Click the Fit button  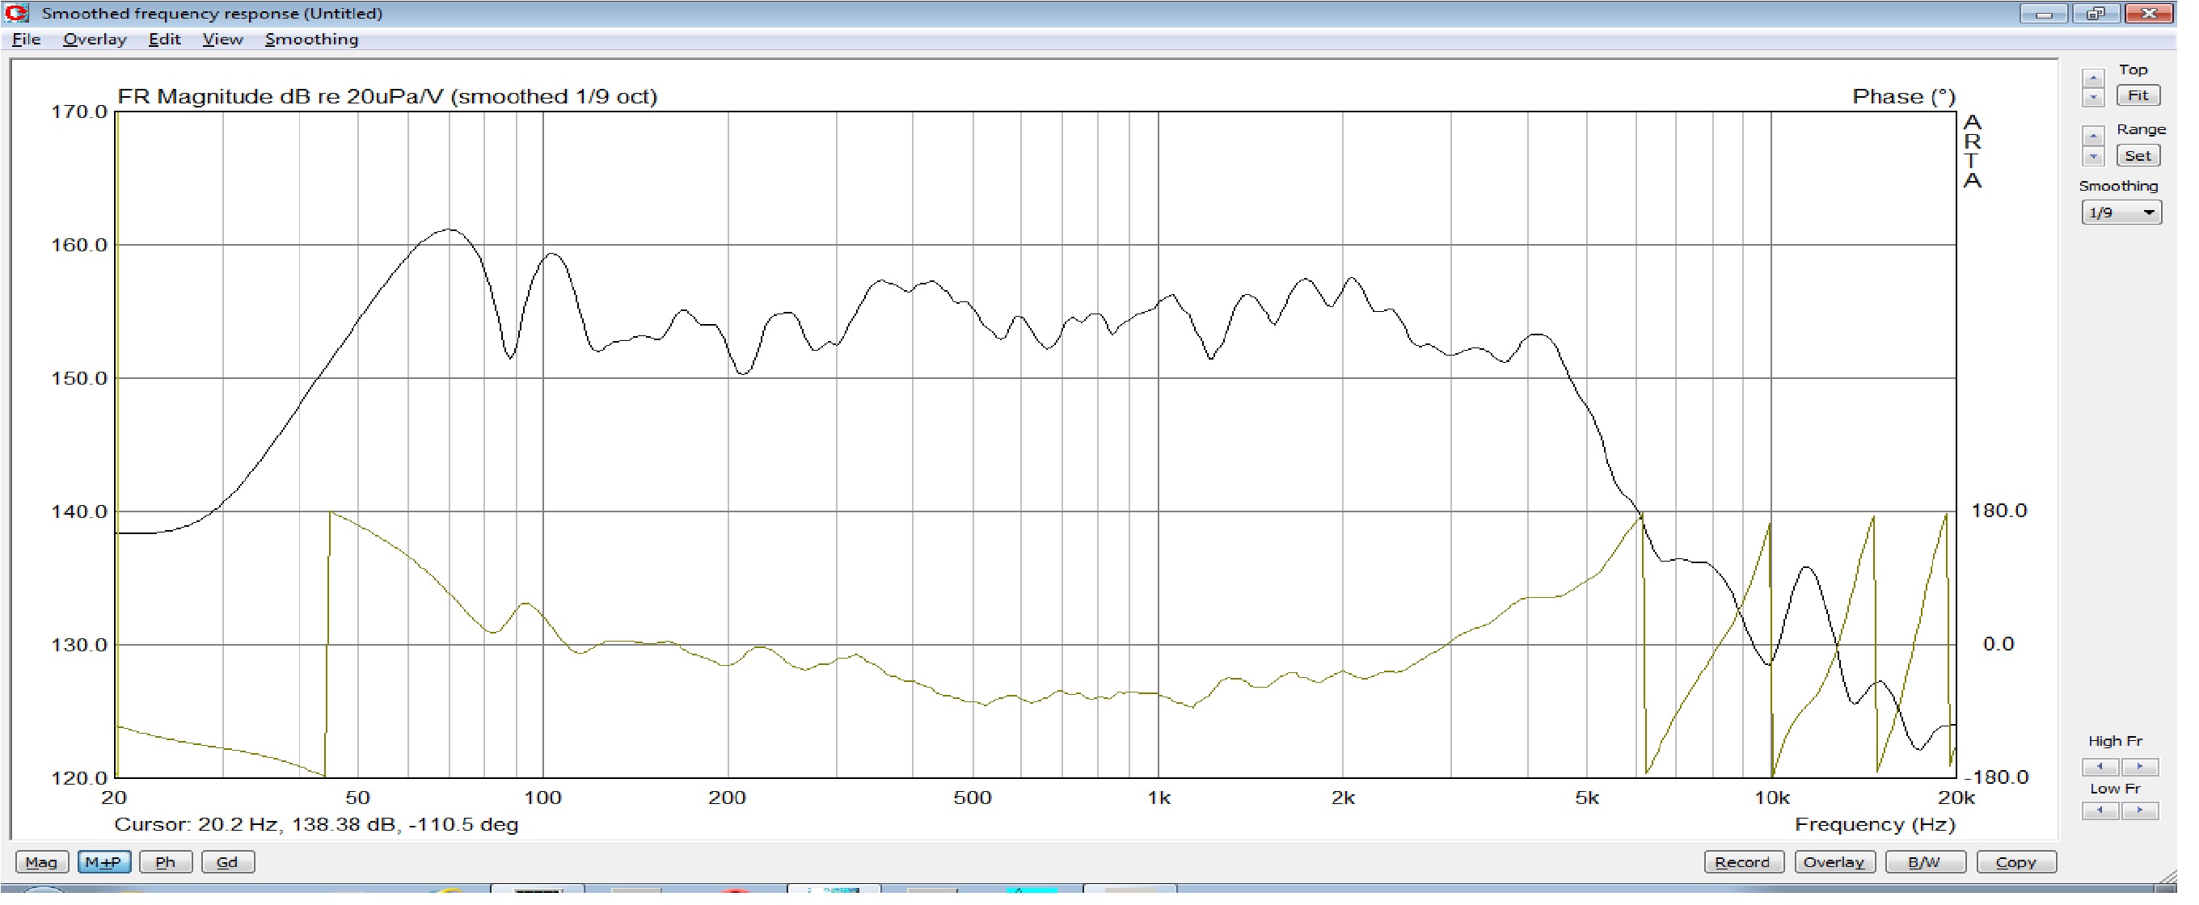coord(2137,95)
